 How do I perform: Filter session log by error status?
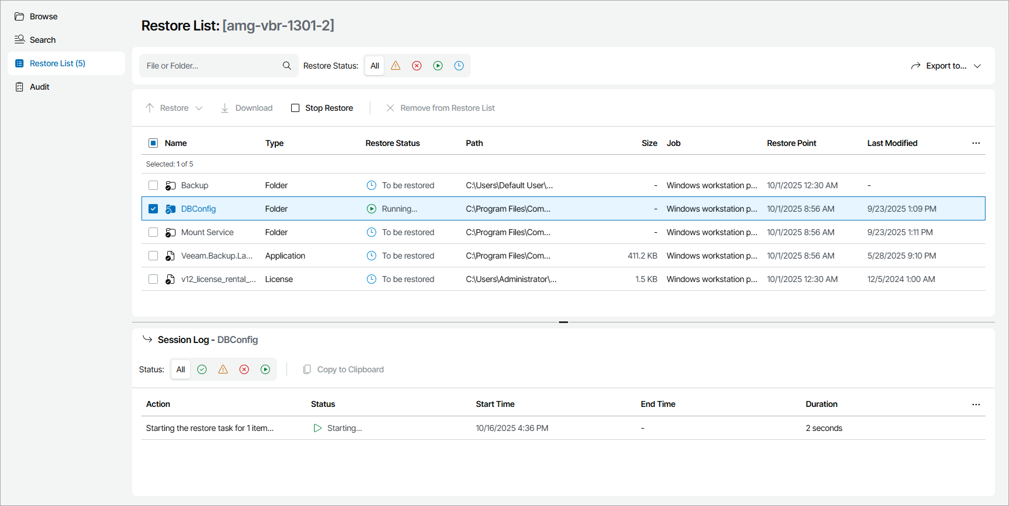[244, 369]
